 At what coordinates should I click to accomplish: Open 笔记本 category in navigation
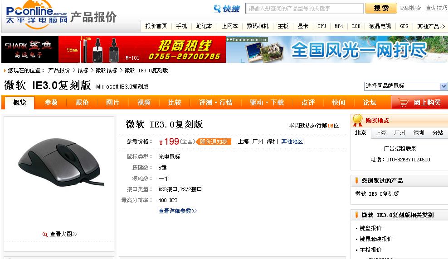[x=205, y=26]
